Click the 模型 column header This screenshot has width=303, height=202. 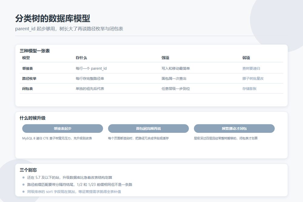(26, 58)
